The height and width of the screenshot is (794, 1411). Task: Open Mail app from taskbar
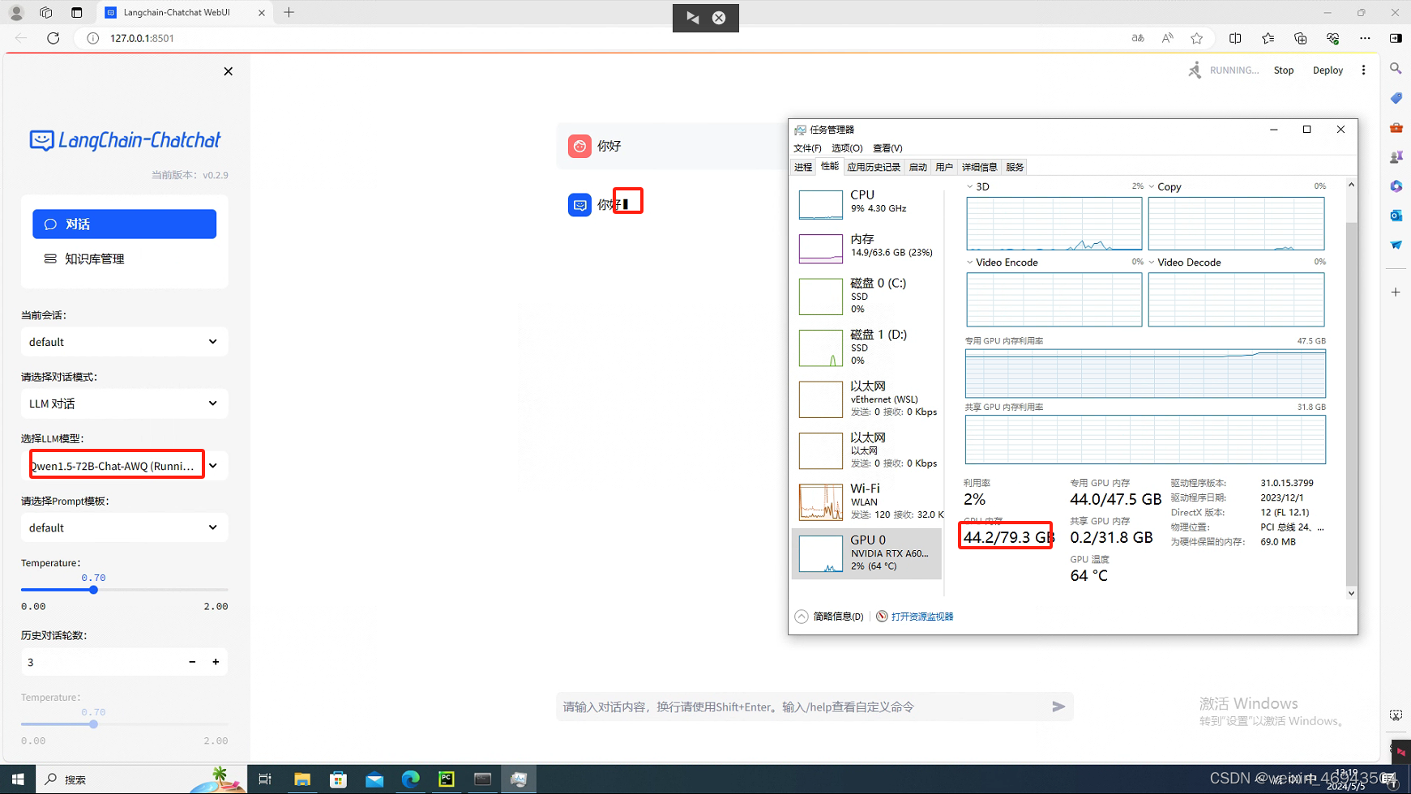374,779
